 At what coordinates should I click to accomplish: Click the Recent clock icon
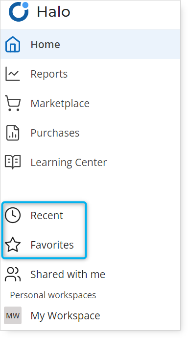click(13, 215)
